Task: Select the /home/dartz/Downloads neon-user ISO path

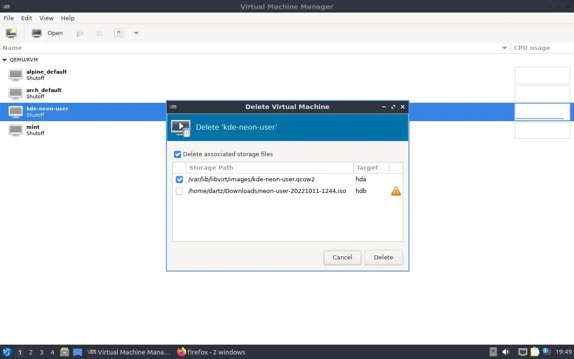Action: [x=267, y=191]
